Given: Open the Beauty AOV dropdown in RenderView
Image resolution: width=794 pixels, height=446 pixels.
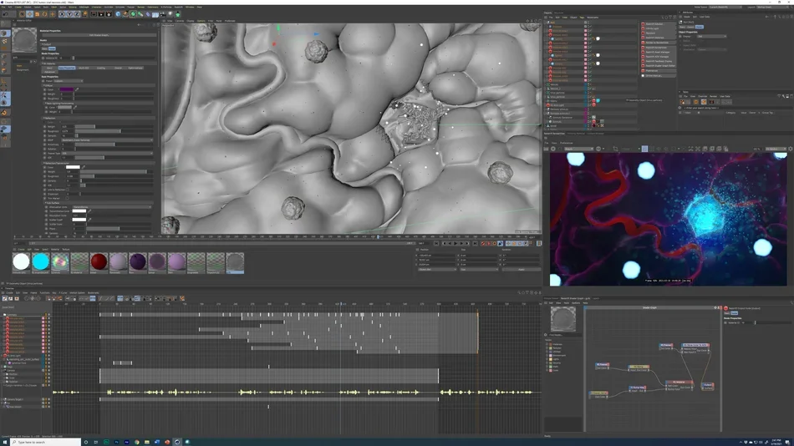Looking at the screenshot, I should pos(579,149).
